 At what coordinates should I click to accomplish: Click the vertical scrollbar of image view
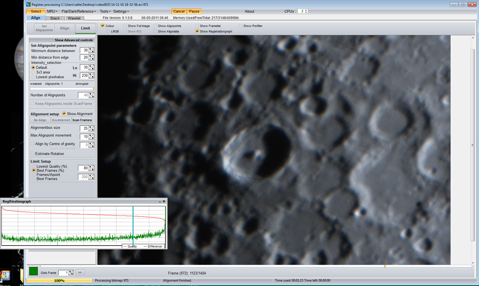tap(473, 145)
